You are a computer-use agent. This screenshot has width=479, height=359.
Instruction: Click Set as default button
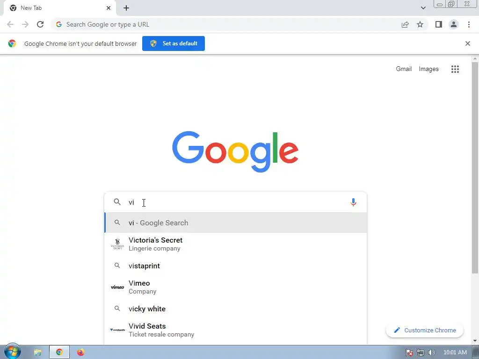pyautogui.click(x=174, y=43)
